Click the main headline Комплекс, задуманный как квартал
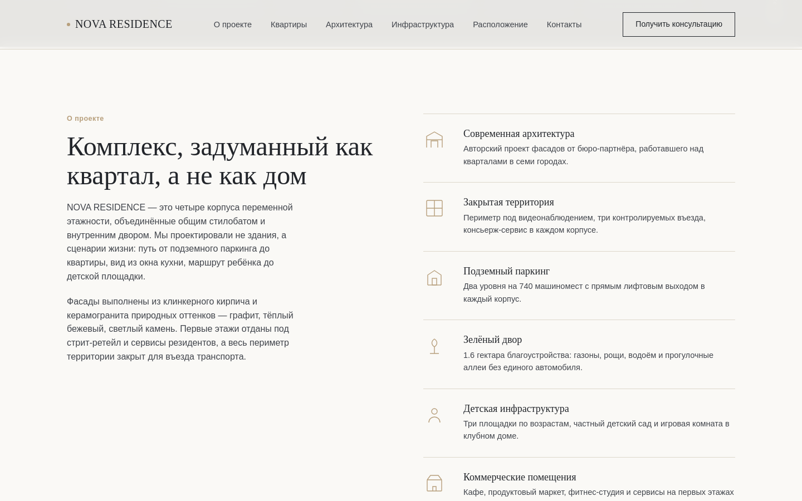This screenshot has width=802, height=501. click(x=220, y=161)
